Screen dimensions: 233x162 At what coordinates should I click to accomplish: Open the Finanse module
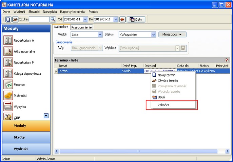(x=19, y=85)
